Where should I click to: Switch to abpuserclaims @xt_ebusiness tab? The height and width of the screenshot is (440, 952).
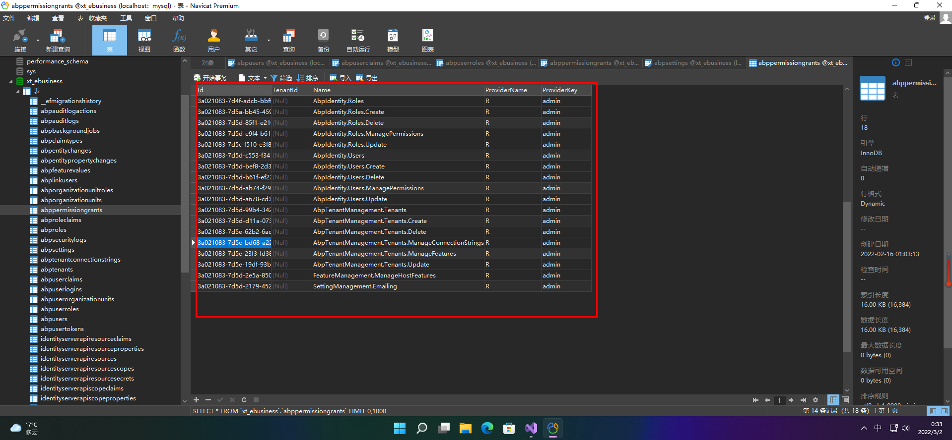point(382,63)
